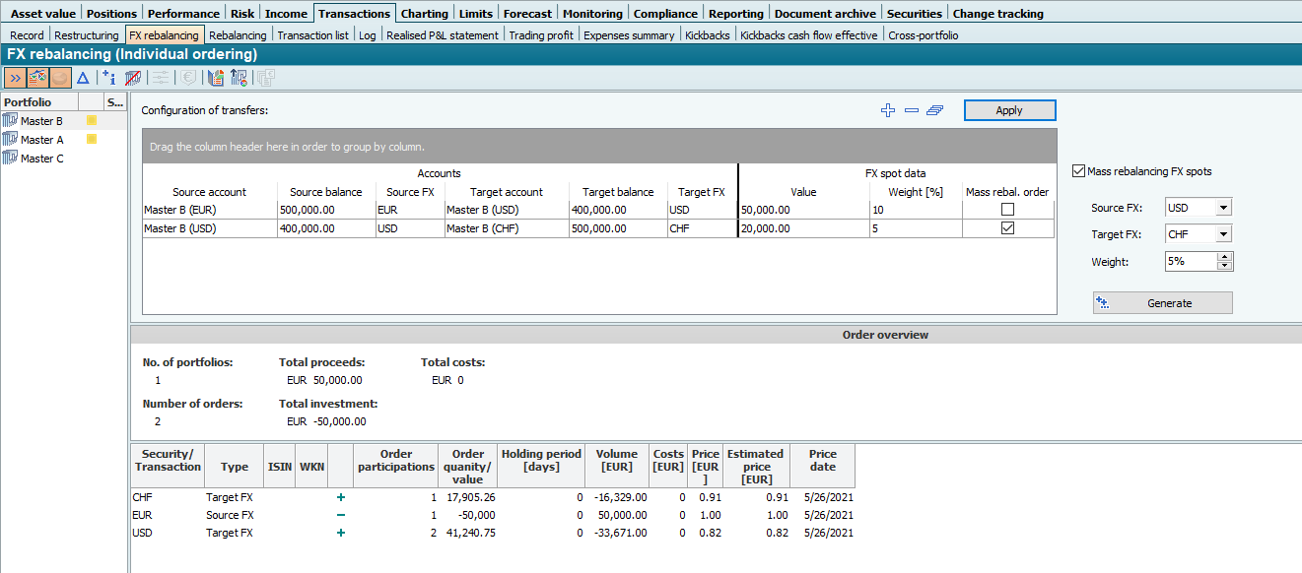1302x573 pixels.
Task: Check mass rebal. order for EUR row
Action: point(1006,210)
